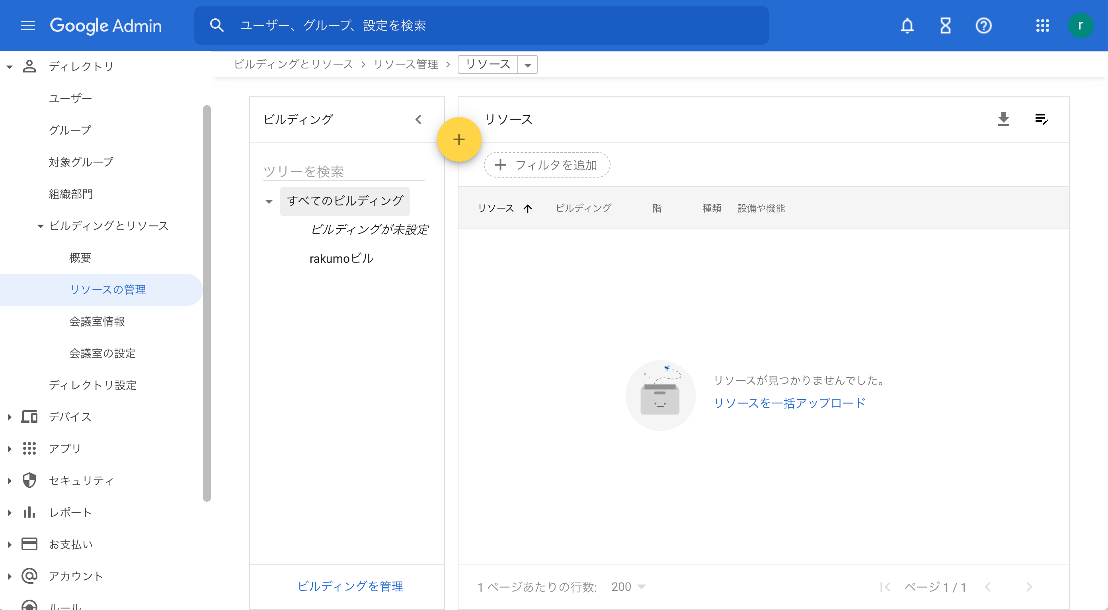
Task: Click the フィルタを追加 button
Action: (x=547, y=165)
